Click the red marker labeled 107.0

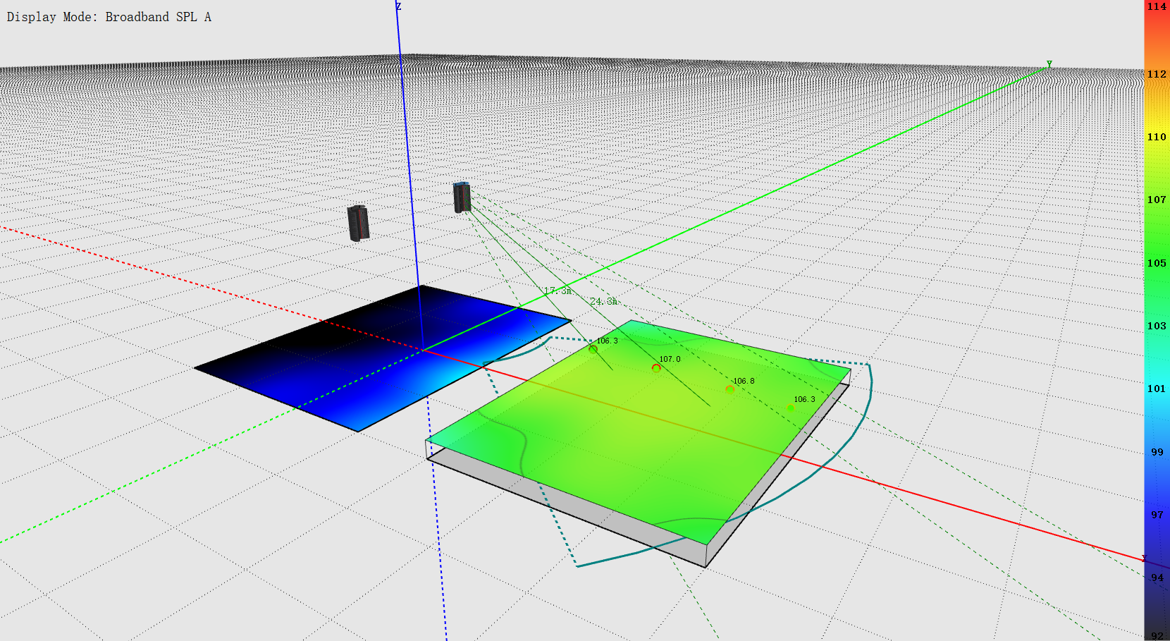pos(656,368)
